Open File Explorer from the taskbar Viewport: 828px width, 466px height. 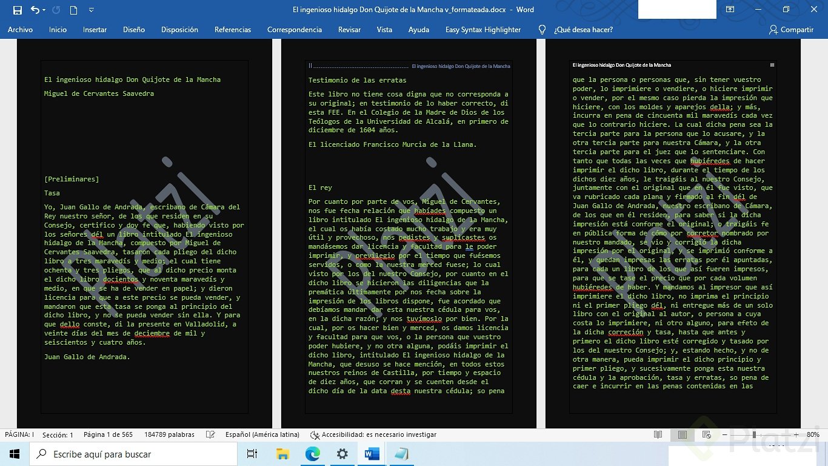point(282,454)
